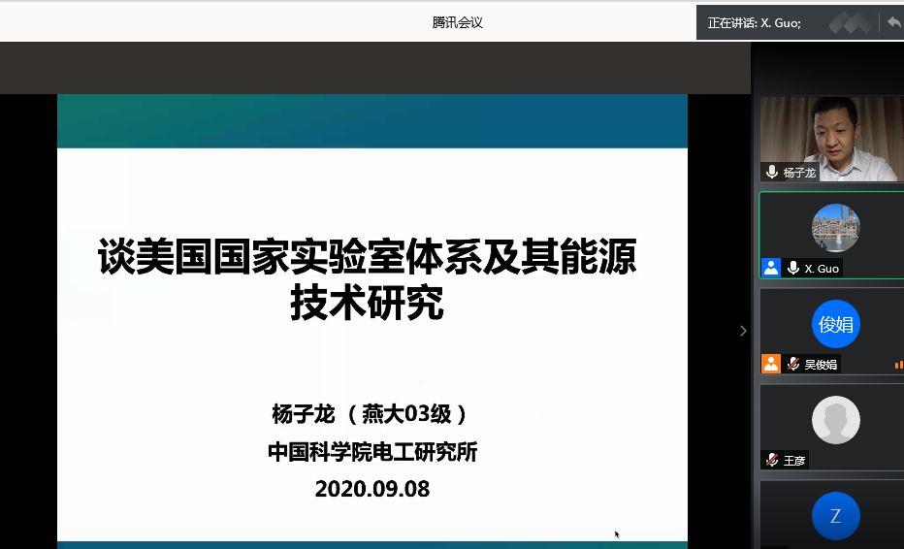Screen dimensions: 904x549
Task: Click the 中国科学院电工研究所 text on the slide
Action: pos(372,452)
